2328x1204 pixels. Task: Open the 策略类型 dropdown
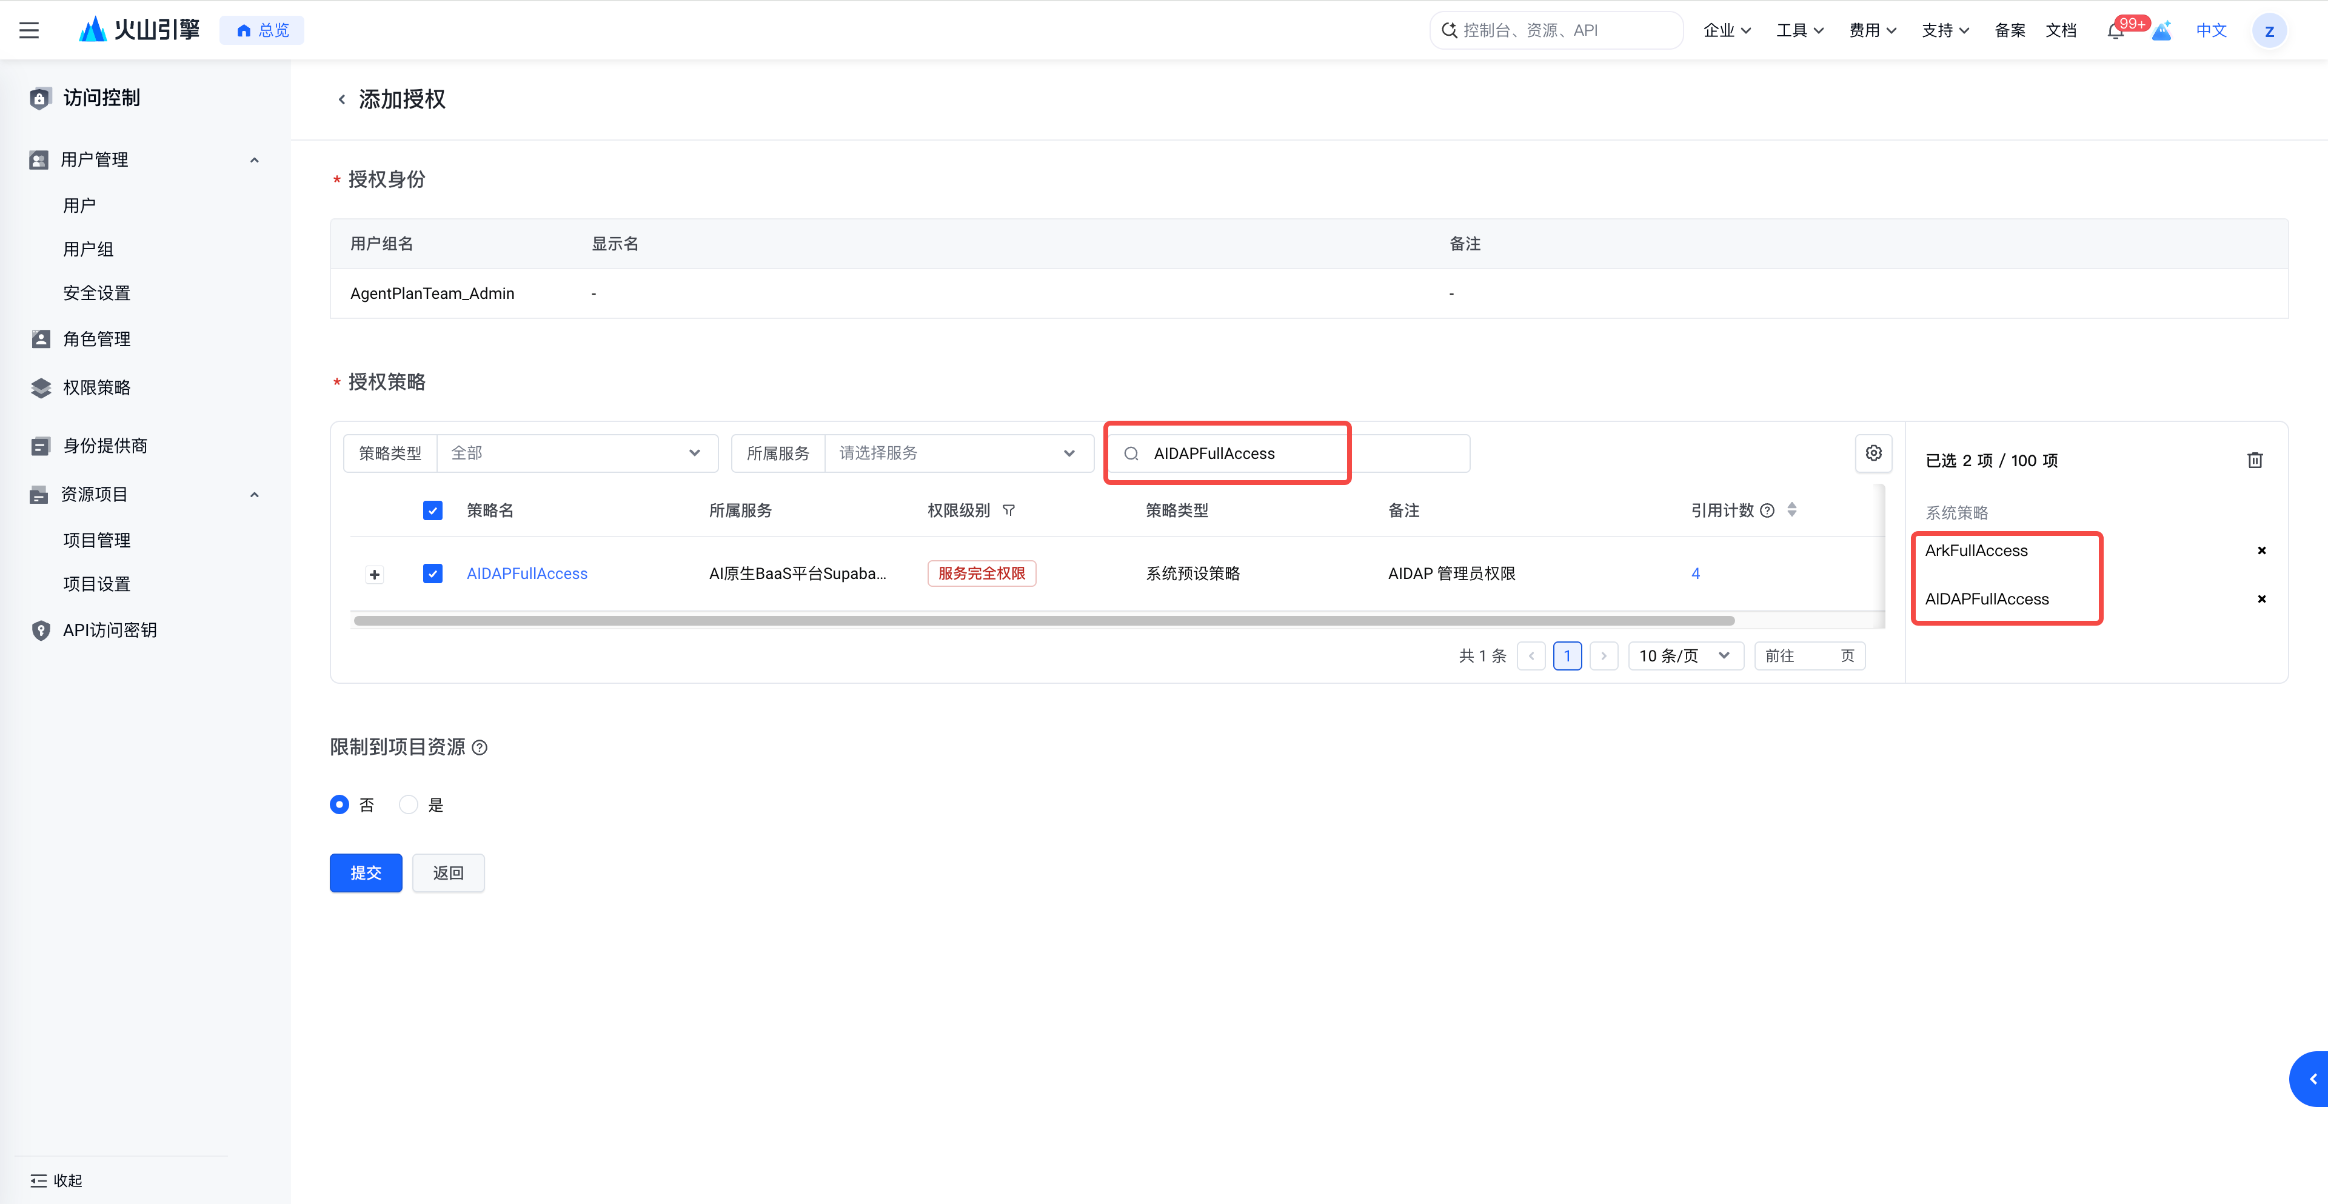[577, 453]
